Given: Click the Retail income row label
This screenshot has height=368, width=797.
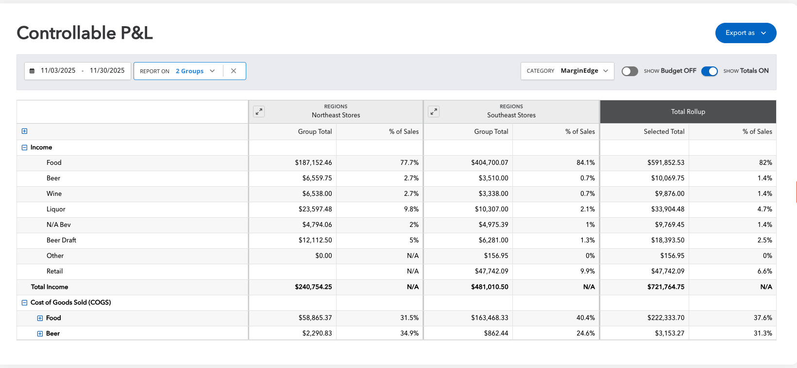Looking at the screenshot, I should click(54, 272).
